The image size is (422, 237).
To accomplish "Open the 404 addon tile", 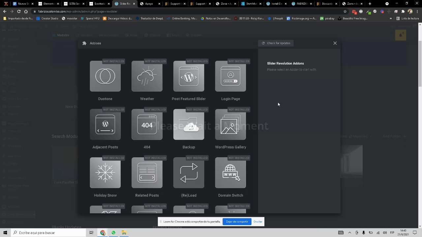I will (147, 124).
